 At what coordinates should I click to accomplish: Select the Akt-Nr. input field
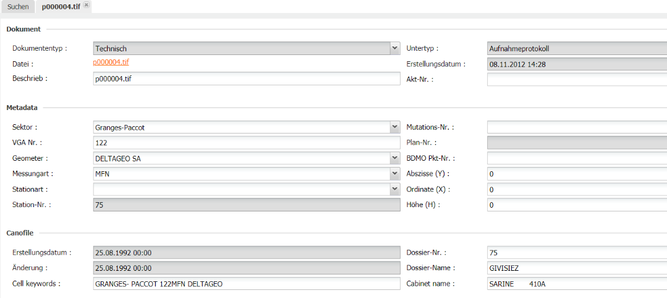pyautogui.click(x=577, y=79)
